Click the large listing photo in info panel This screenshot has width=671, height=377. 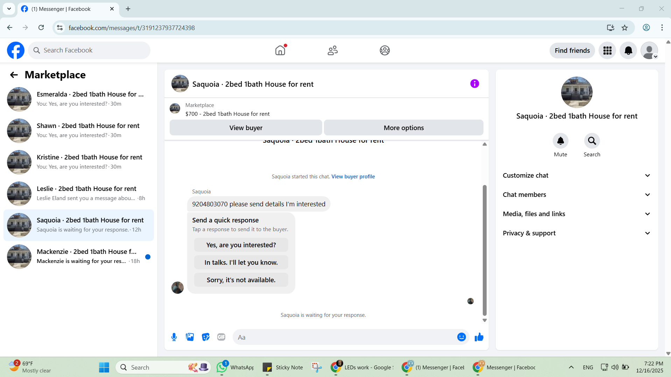(577, 92)
